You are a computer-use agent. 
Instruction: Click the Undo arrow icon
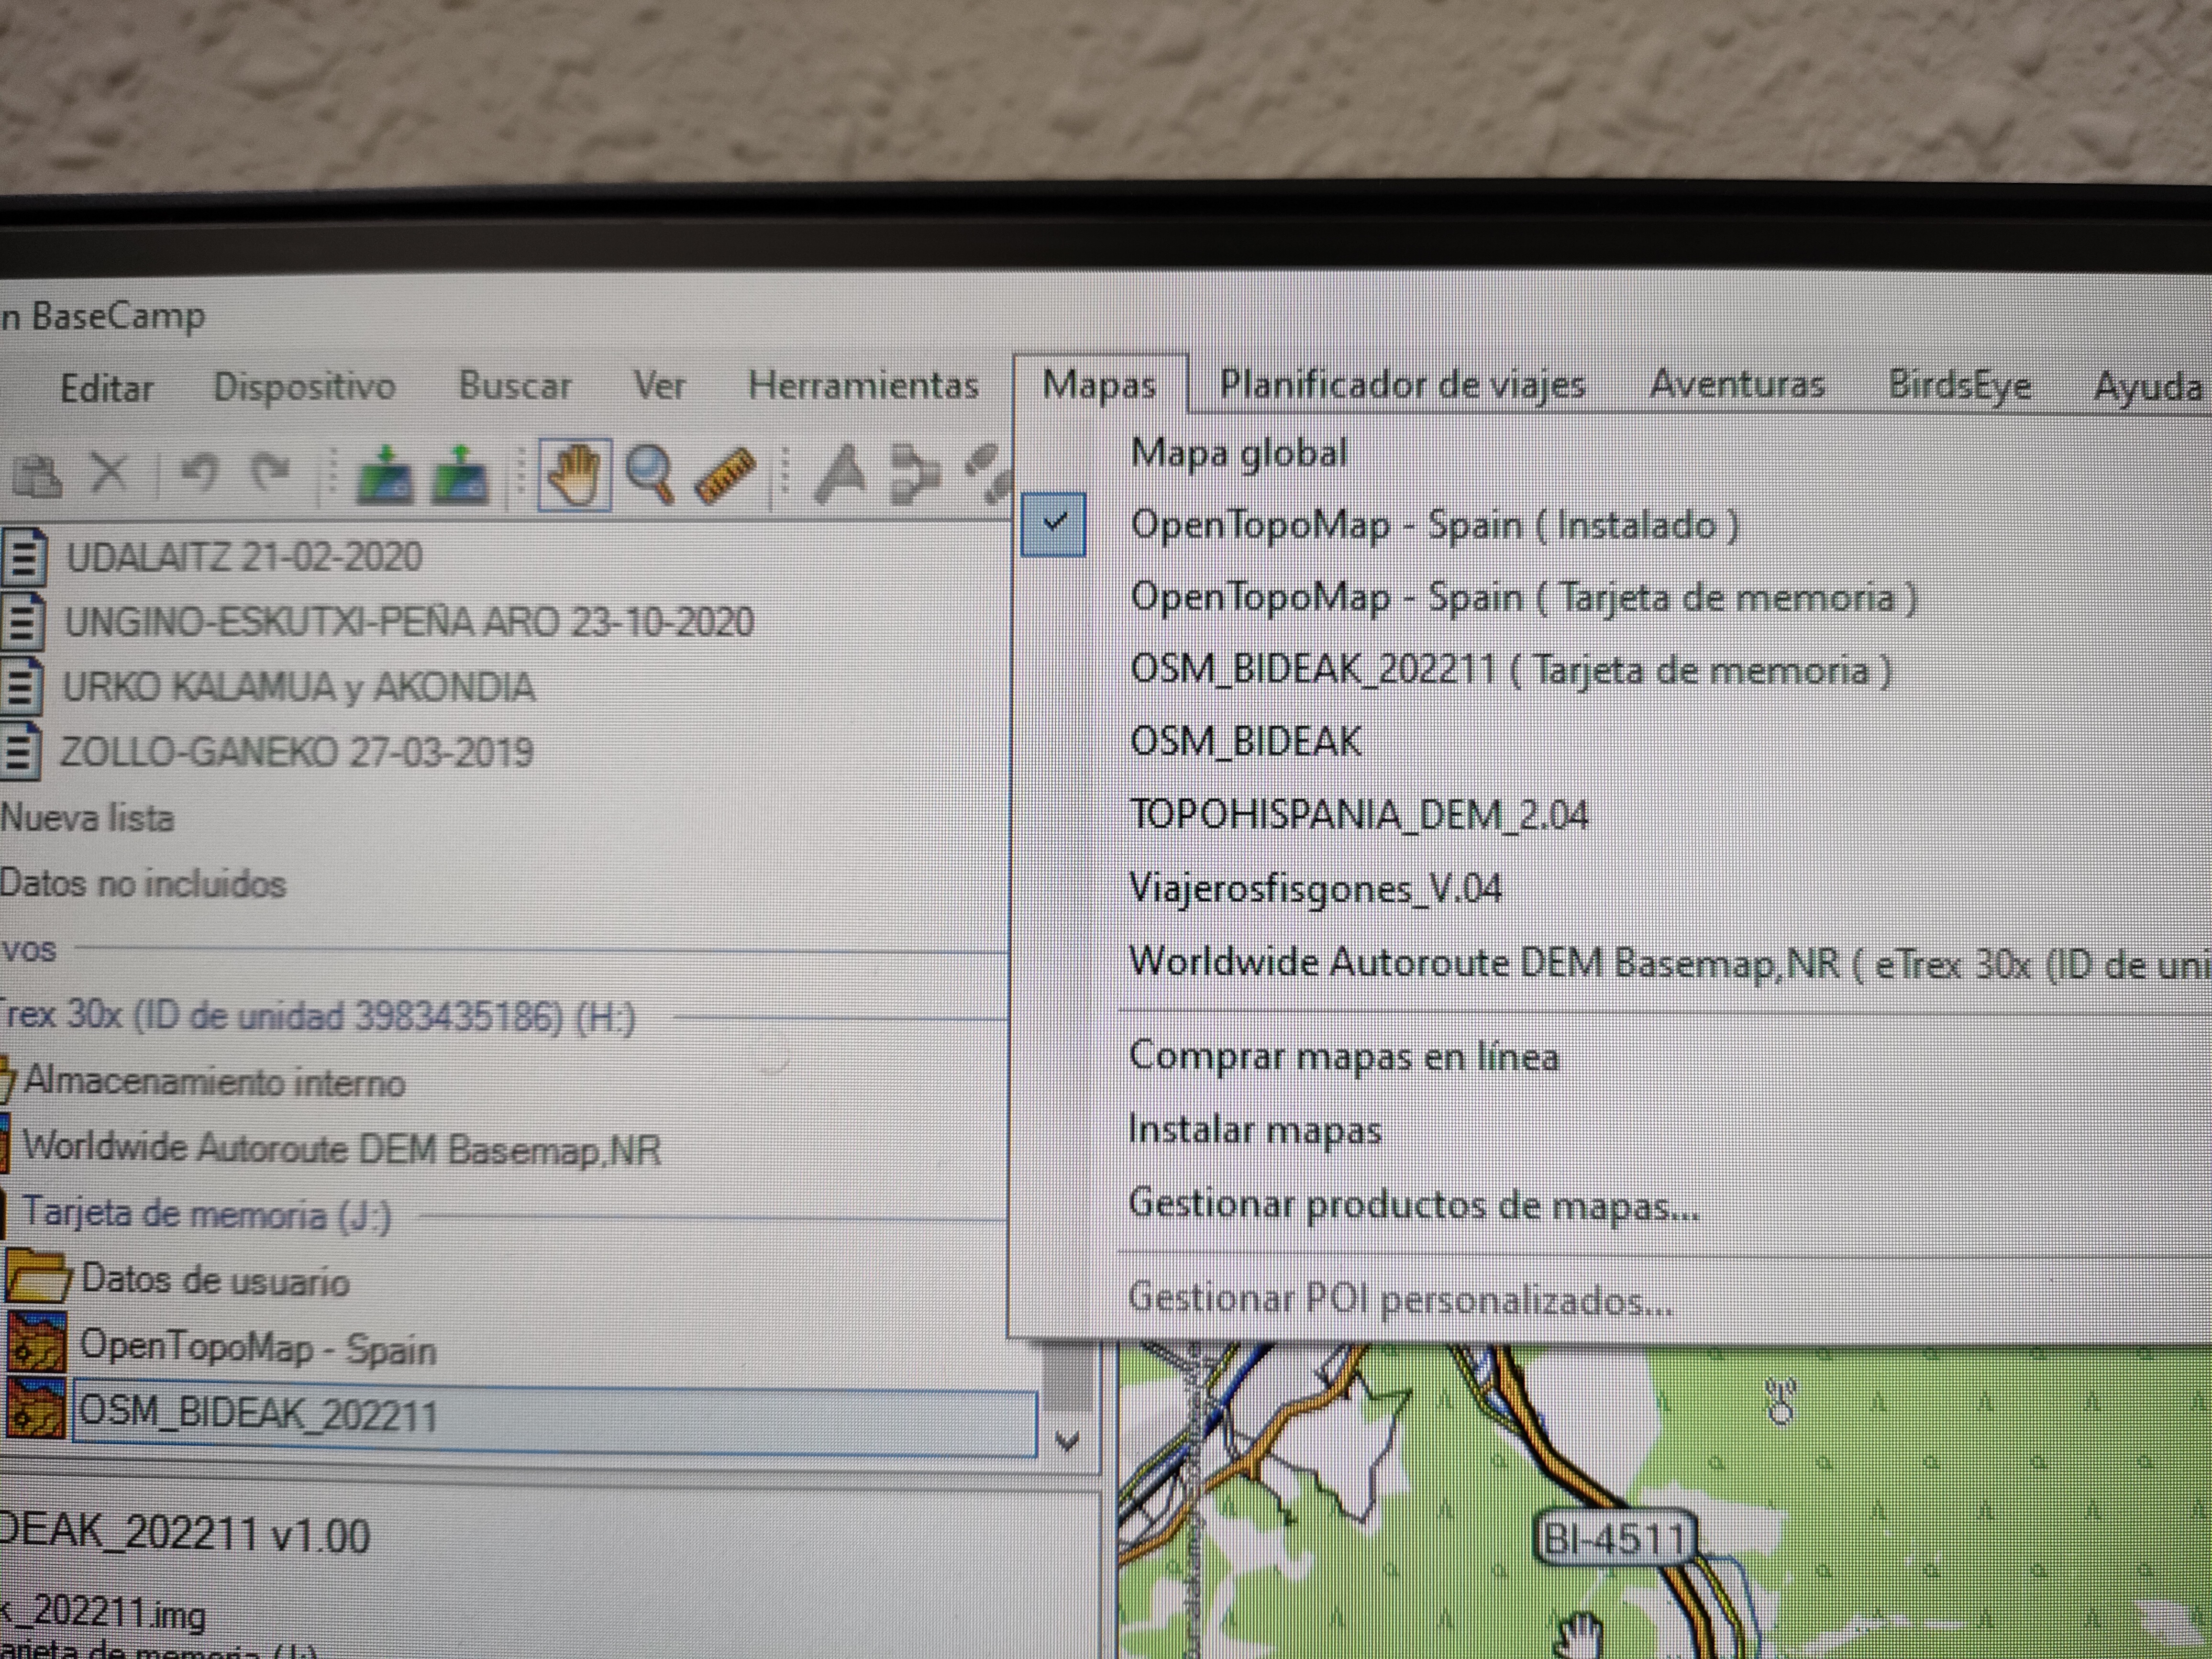[199, 472]
